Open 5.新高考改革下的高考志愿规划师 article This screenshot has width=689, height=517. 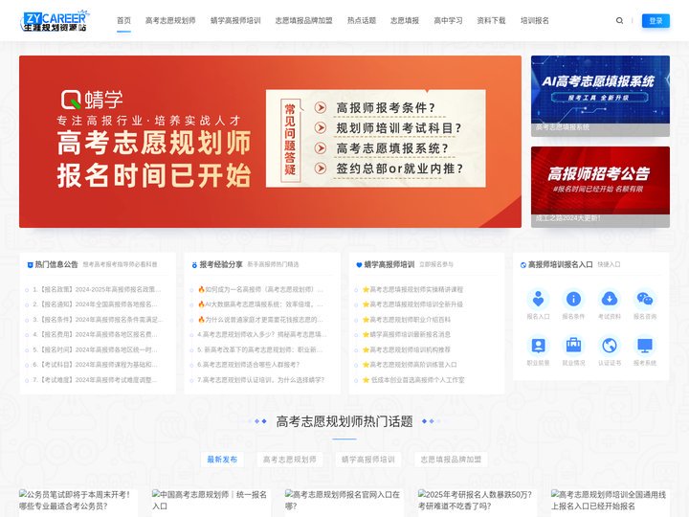click(260, 350)
